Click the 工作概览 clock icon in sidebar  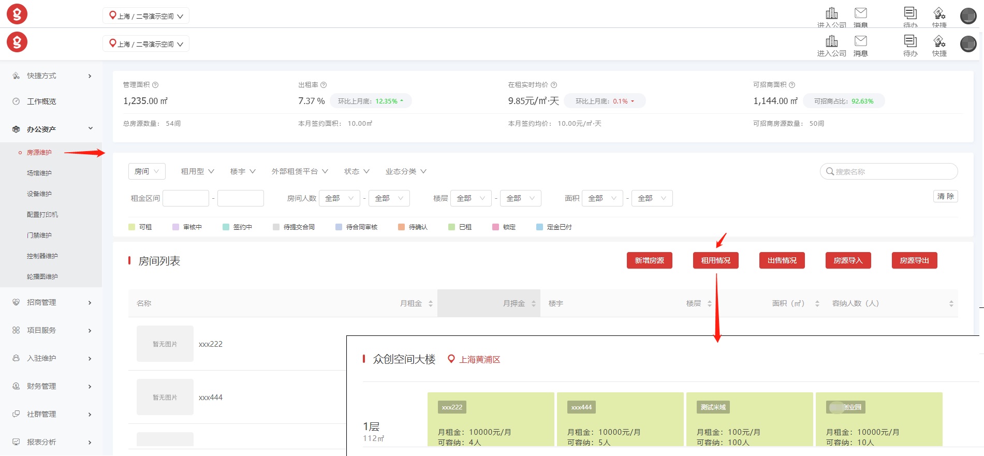pos(16,101)
